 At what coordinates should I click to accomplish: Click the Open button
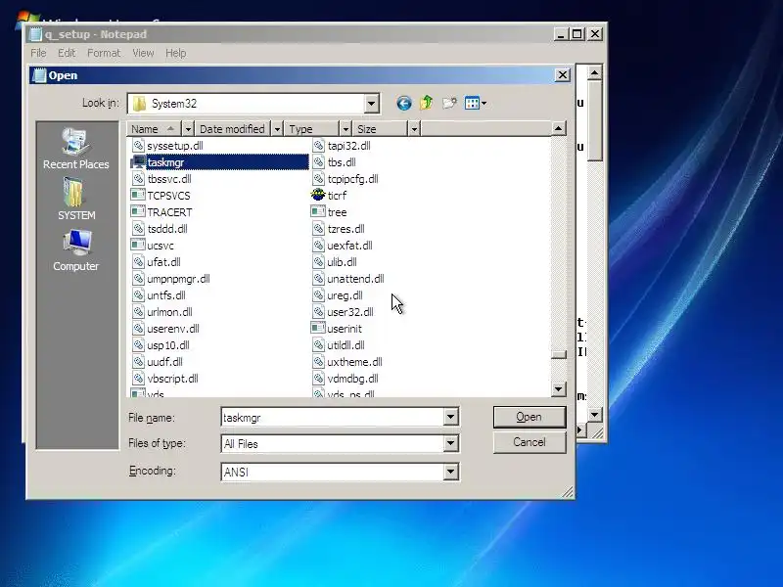pyautogui.click(x=530, y=417)
